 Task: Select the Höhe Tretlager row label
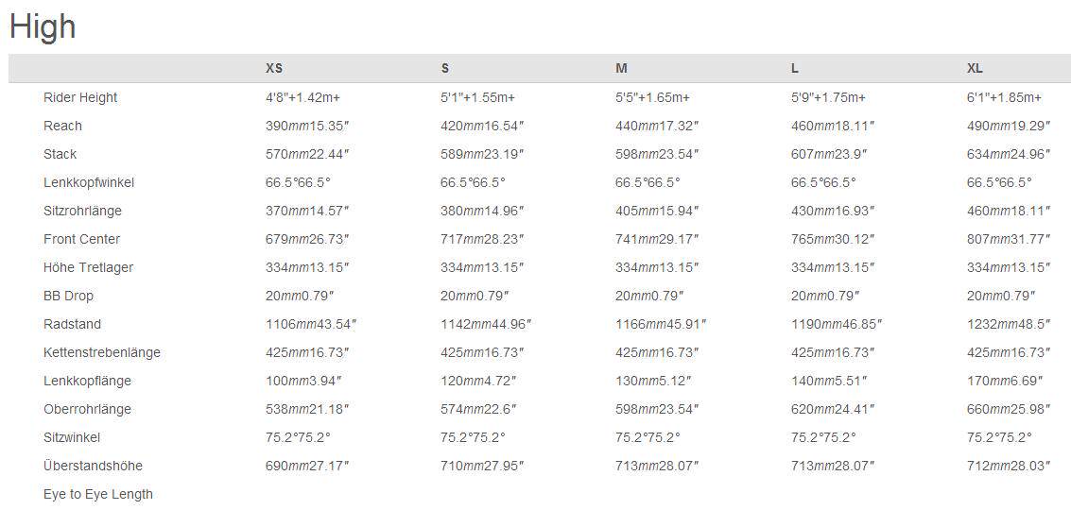tap(88, 267)
